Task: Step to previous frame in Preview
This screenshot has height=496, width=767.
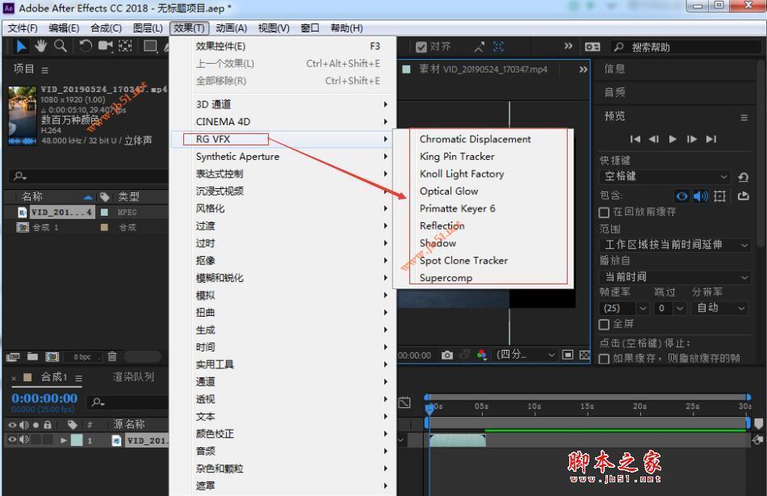Action: [654, 139]
